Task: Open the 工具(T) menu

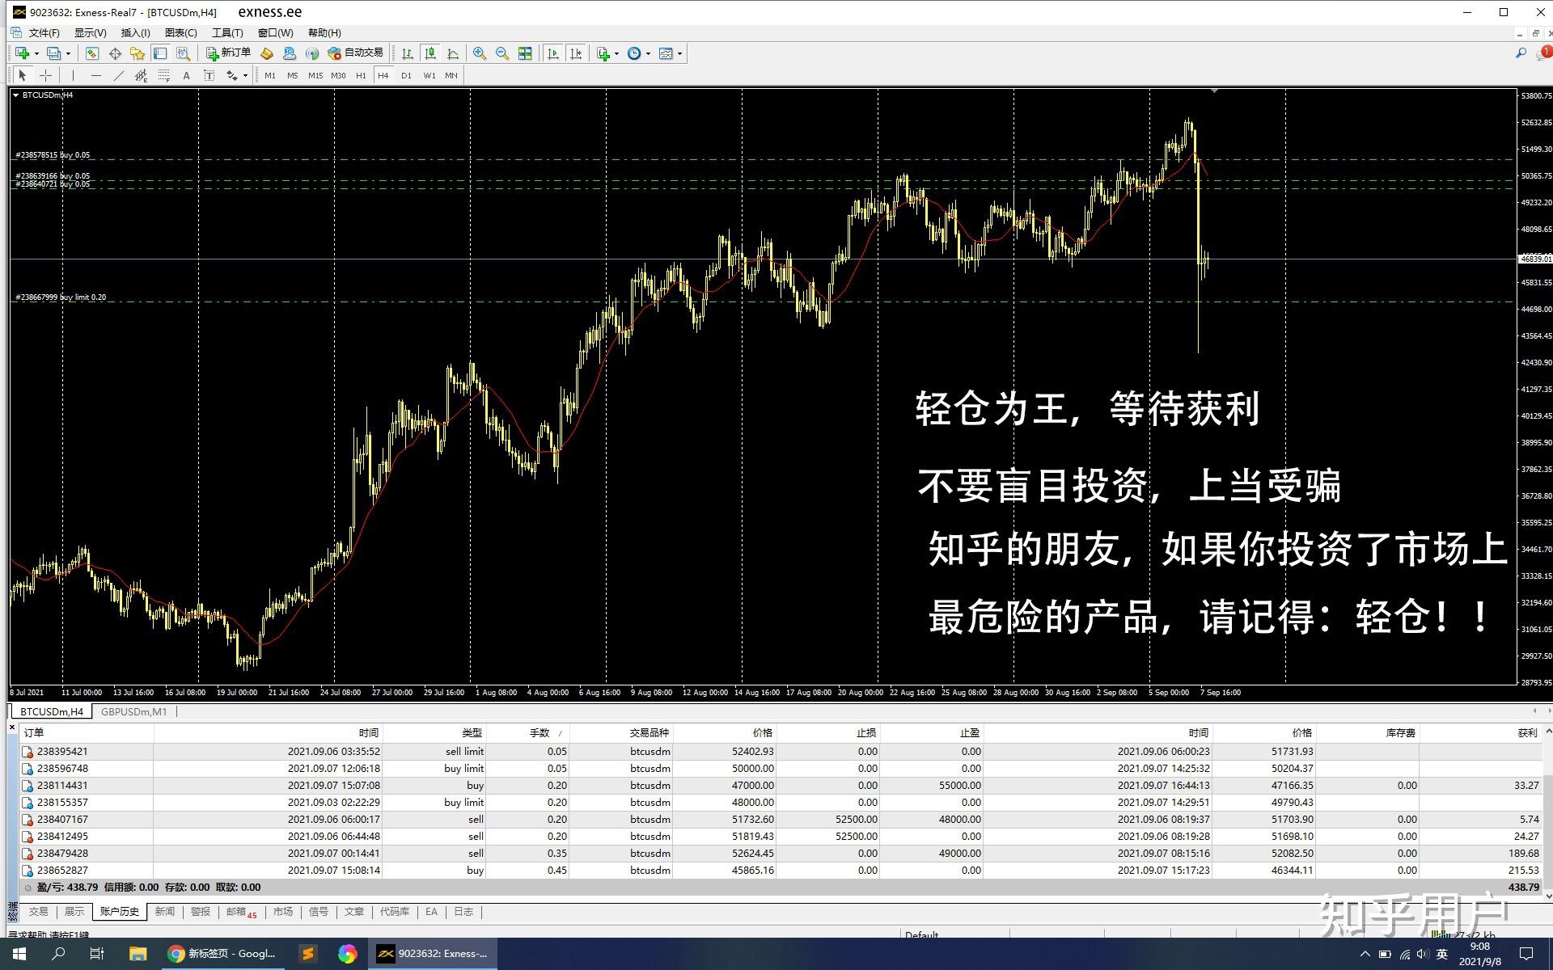Action: pos(227,33)
